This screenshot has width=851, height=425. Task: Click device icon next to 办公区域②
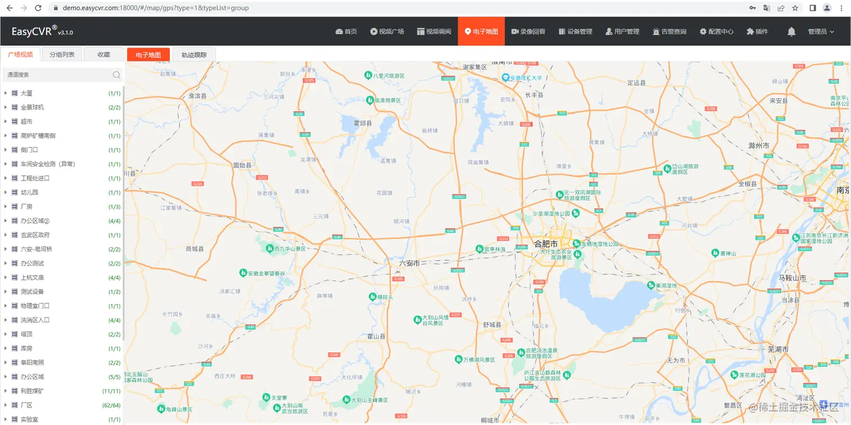pos(15,221)
